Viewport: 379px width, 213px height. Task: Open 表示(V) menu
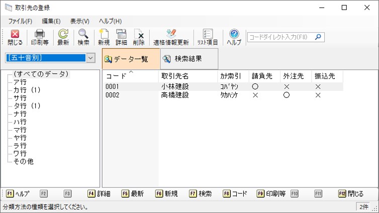pos(80,21)
